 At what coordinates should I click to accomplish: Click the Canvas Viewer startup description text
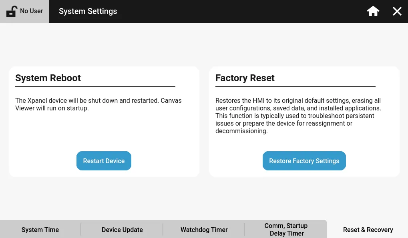98,104
